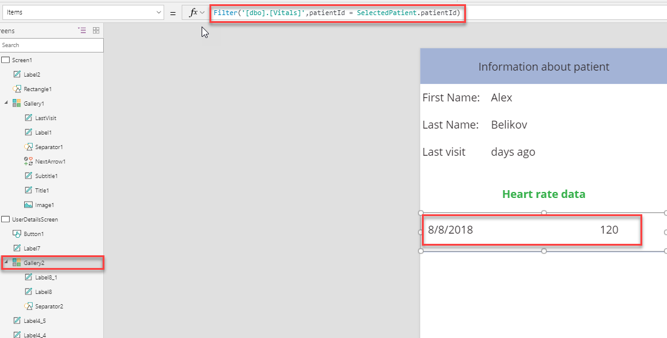Click the Screen1 screen icon
Image resolution: width=667 pixels, height=338 pixels.
(x=5, y=60)
